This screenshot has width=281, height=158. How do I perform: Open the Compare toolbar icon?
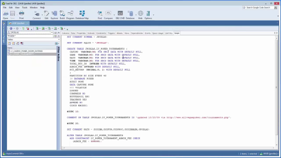tap(108, 15)
